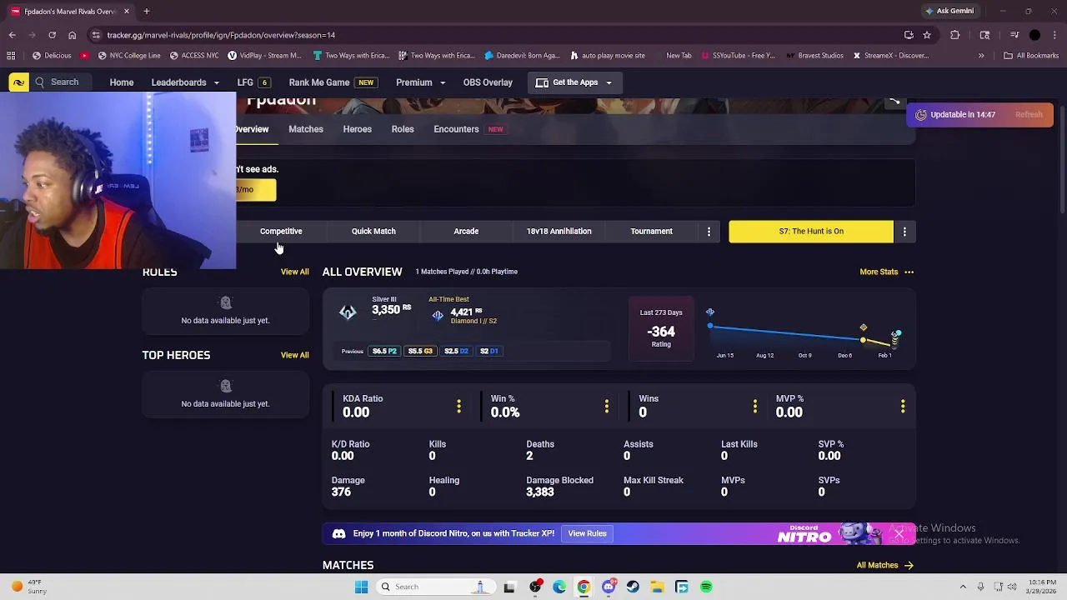Select the Arcade mode tab
Image resolution: width=1067 pixels, height=600 pixels.
(x=466, y=231)
